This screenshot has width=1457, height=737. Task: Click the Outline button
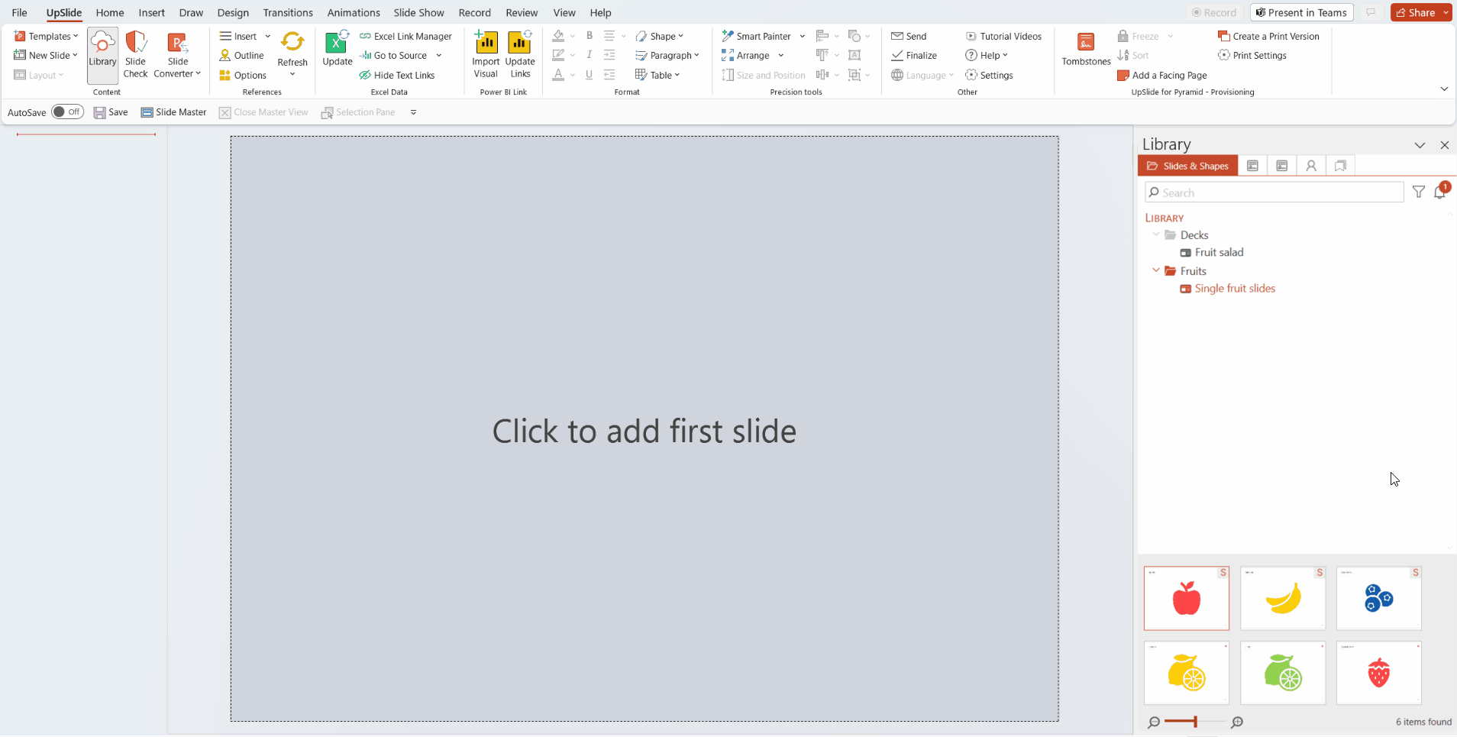(x=241, y=55)
